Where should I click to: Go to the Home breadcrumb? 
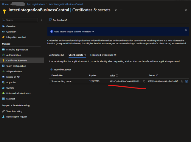tap(5, 4)
